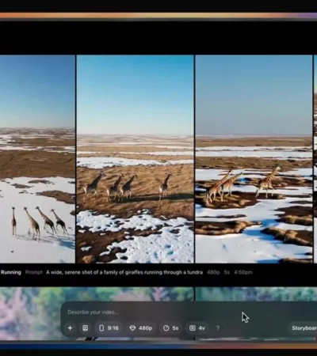Open the help question mark icon

[x=218, y=328]
